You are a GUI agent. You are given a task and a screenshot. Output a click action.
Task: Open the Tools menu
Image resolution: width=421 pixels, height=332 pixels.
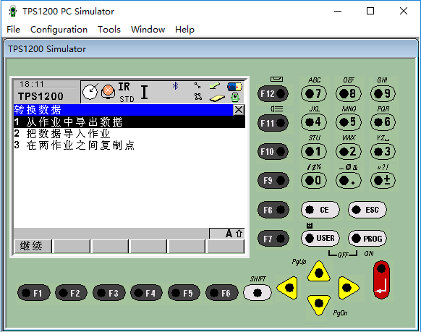[109, 29]
